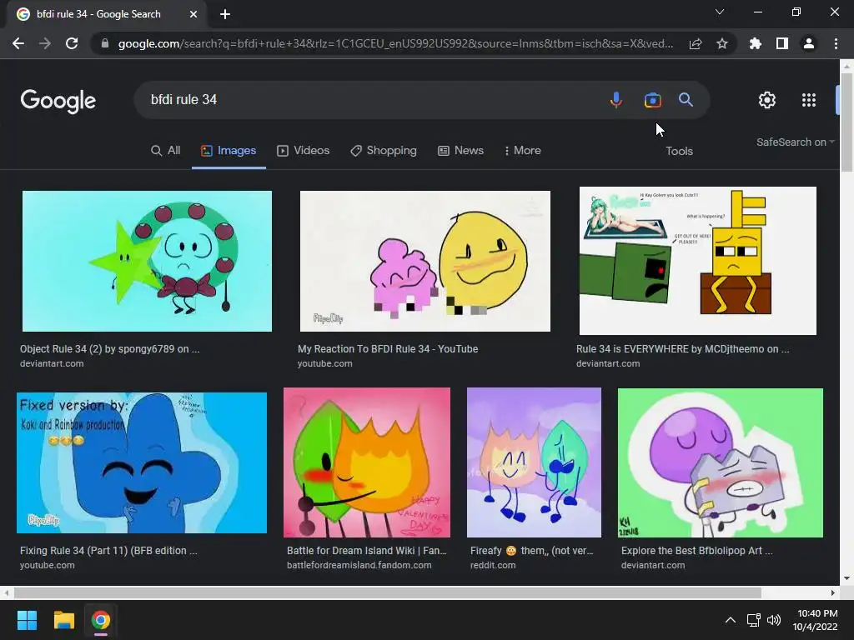The image size is (854, 640).
Task: Open Chrome three-dot menu
Action: [836, 43]
